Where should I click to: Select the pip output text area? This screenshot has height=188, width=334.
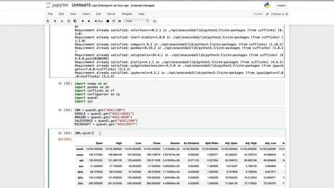point(179,51)
